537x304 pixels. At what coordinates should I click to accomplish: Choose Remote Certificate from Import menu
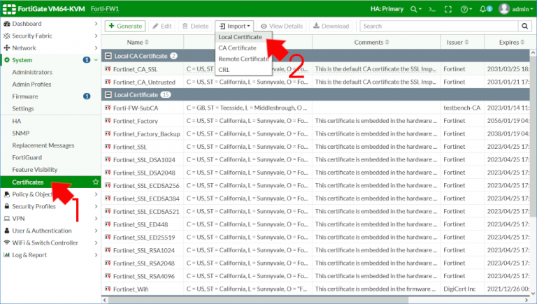244,59
